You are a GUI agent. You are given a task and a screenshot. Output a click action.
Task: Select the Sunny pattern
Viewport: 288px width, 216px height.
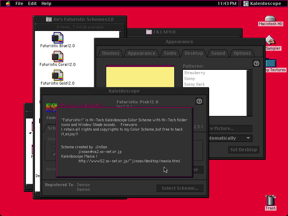tap(215, 78)
